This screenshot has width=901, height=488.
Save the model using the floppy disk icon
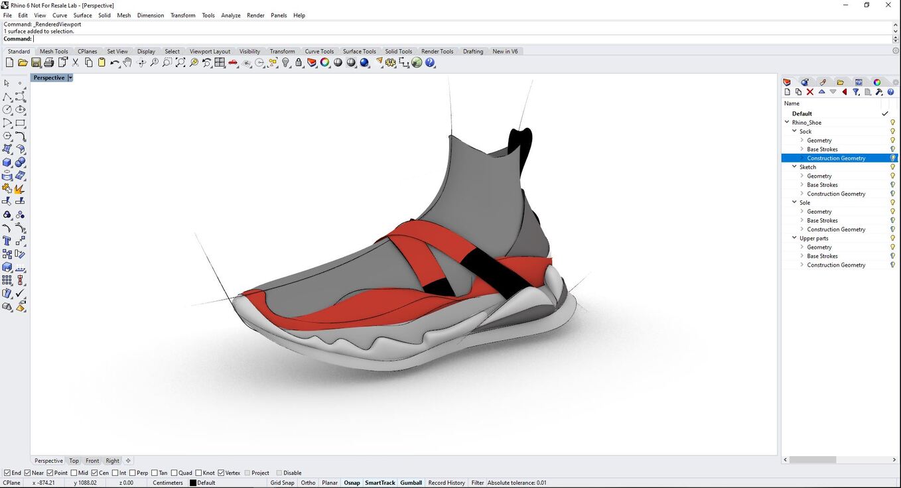click(x=36, y=62)
